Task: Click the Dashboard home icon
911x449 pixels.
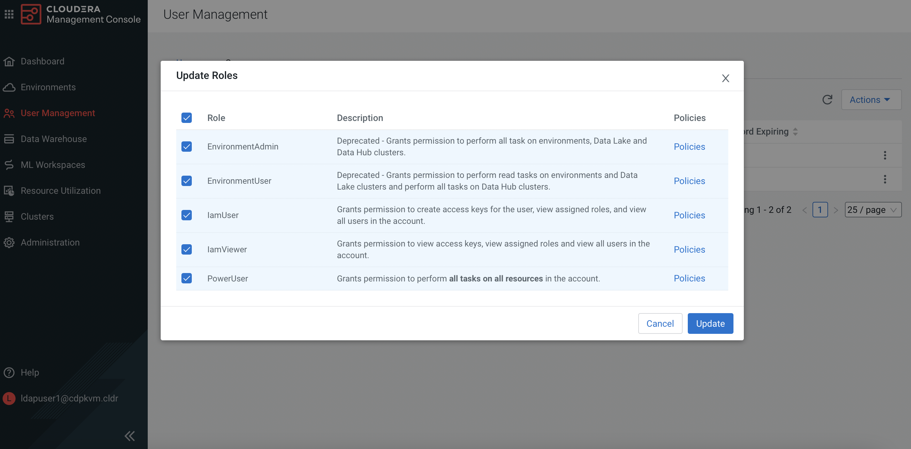Action: [x=9, y=61]
